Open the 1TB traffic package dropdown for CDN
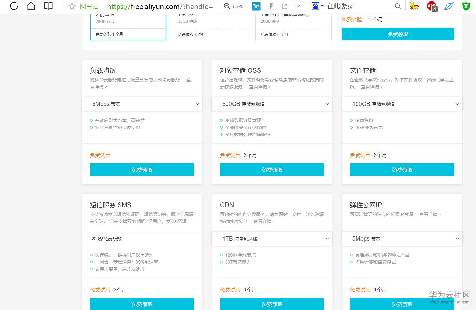Image resolution: width=476 pixels, height=310 pixels. (x=272, y=239)
